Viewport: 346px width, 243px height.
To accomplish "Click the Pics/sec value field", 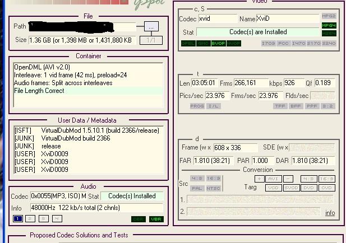I will 217,96.
